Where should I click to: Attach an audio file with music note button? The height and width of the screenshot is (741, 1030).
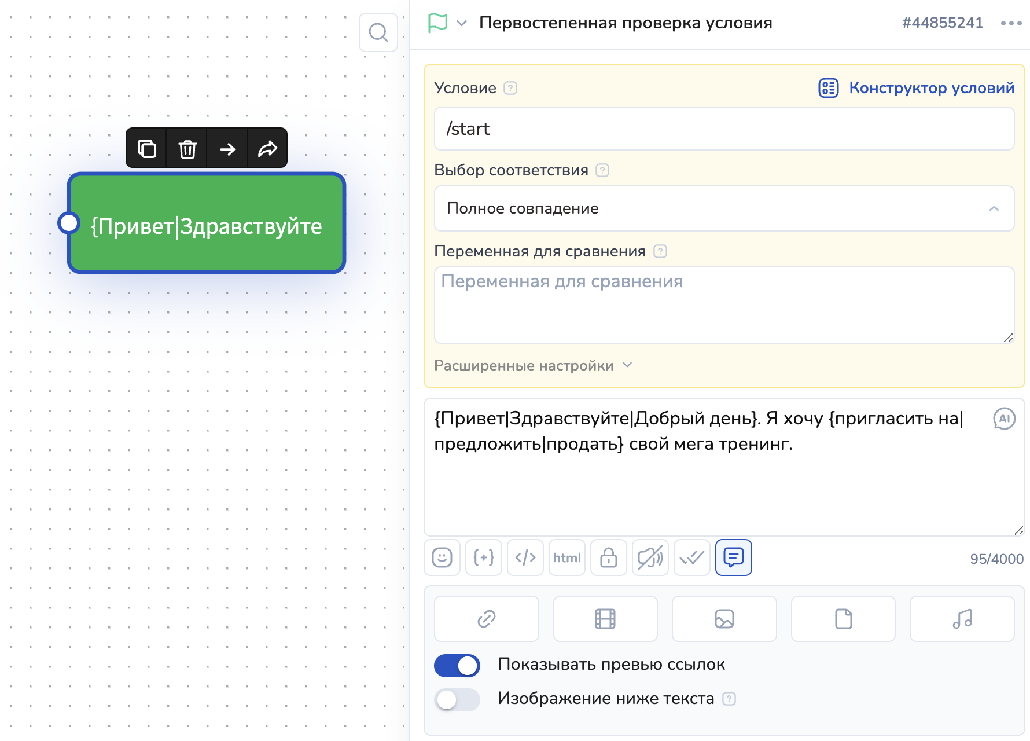click(962, 619)
